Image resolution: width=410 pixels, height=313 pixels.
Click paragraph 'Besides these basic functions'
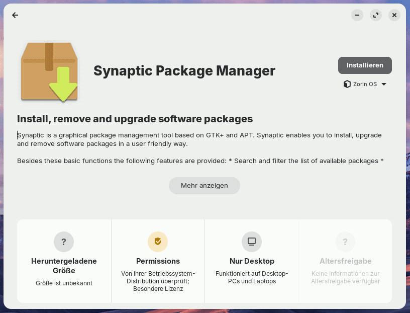(200, 161)
